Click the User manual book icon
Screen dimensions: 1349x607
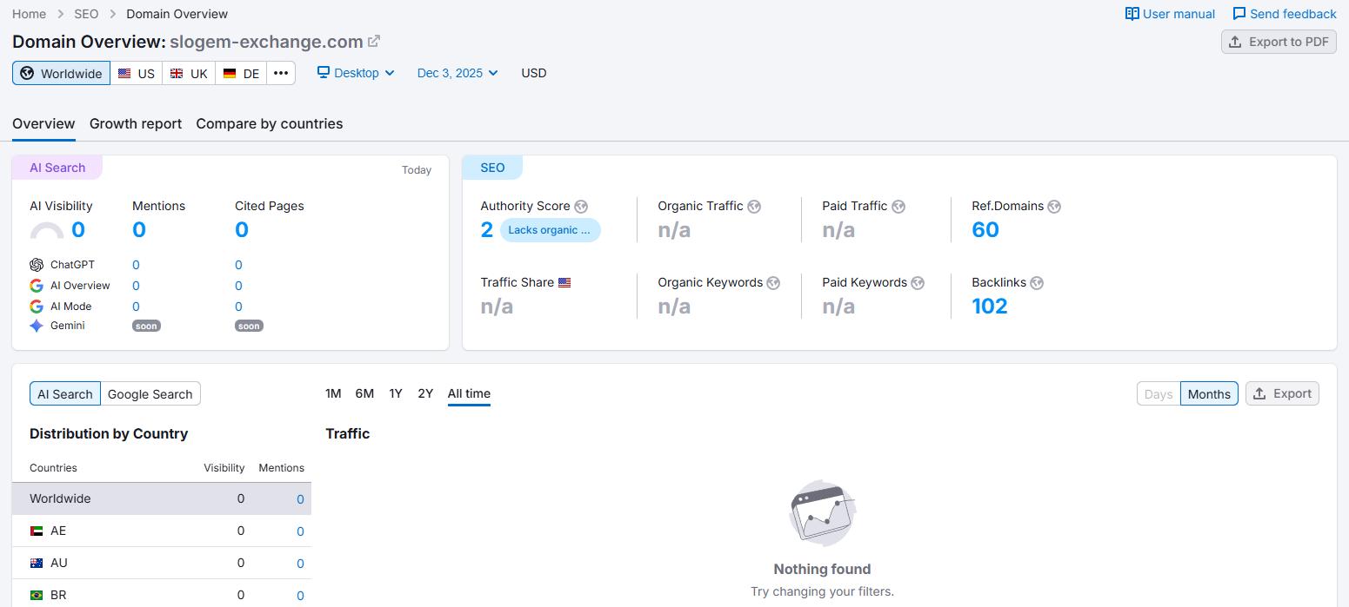tap(1132, 14)
